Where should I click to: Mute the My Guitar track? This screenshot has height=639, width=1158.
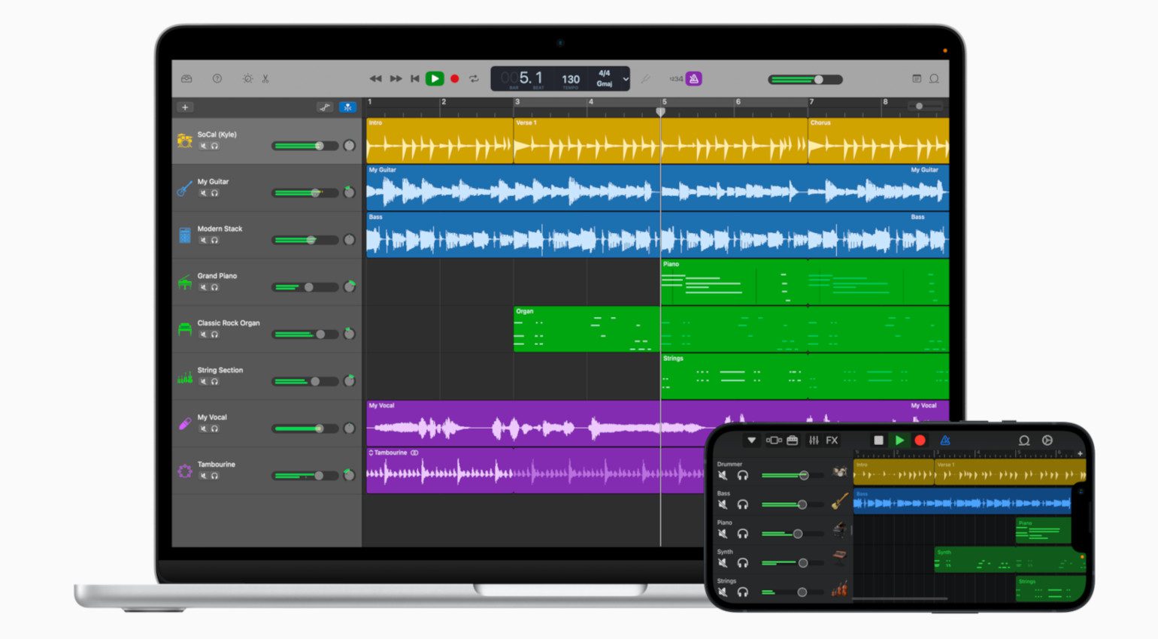203,193
